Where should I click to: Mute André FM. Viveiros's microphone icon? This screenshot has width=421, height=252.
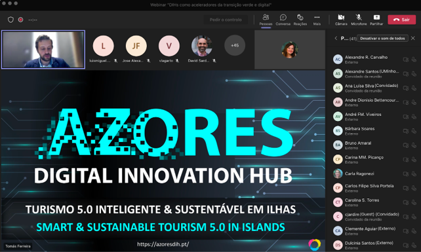click(414, 117)
